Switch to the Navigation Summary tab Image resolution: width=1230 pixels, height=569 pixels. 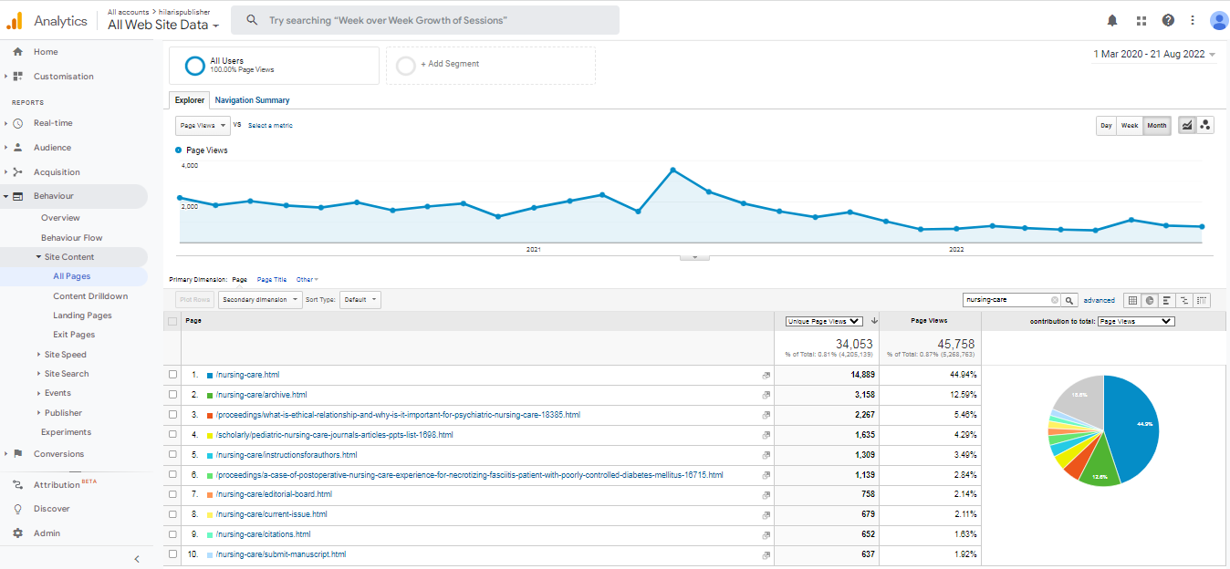(x=252, y=100)
